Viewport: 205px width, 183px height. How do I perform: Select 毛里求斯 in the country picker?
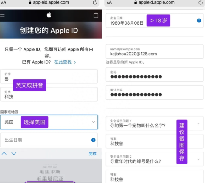50,172
